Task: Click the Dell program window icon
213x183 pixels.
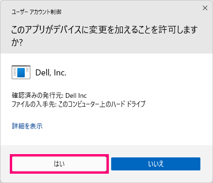Action: click(21, 72)
